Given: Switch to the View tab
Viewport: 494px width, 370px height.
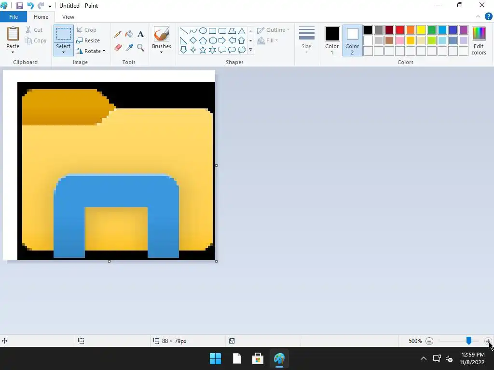Looking at the screenshot, I should coord(68,17).
